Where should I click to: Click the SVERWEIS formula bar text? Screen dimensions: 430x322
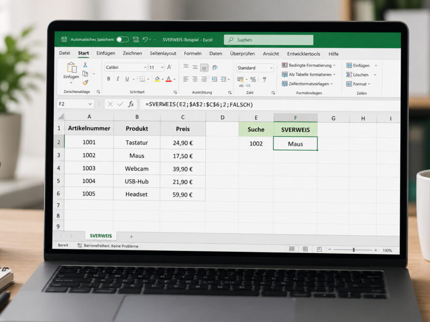(199, 104)
